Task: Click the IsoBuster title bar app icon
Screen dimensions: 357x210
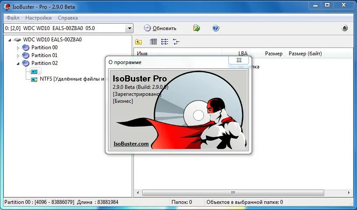Action: 7,7
